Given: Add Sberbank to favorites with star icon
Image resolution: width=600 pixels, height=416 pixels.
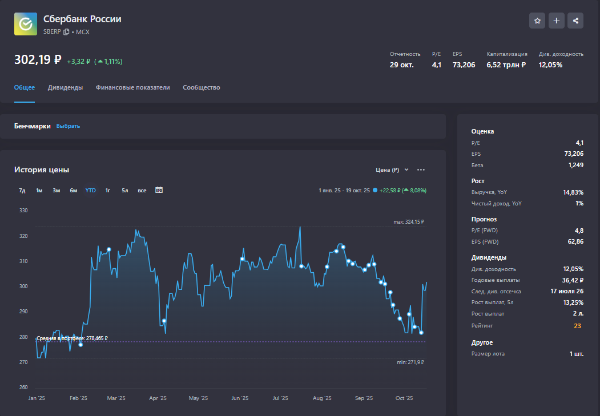Looking at the screenshot, I should 537,21.
